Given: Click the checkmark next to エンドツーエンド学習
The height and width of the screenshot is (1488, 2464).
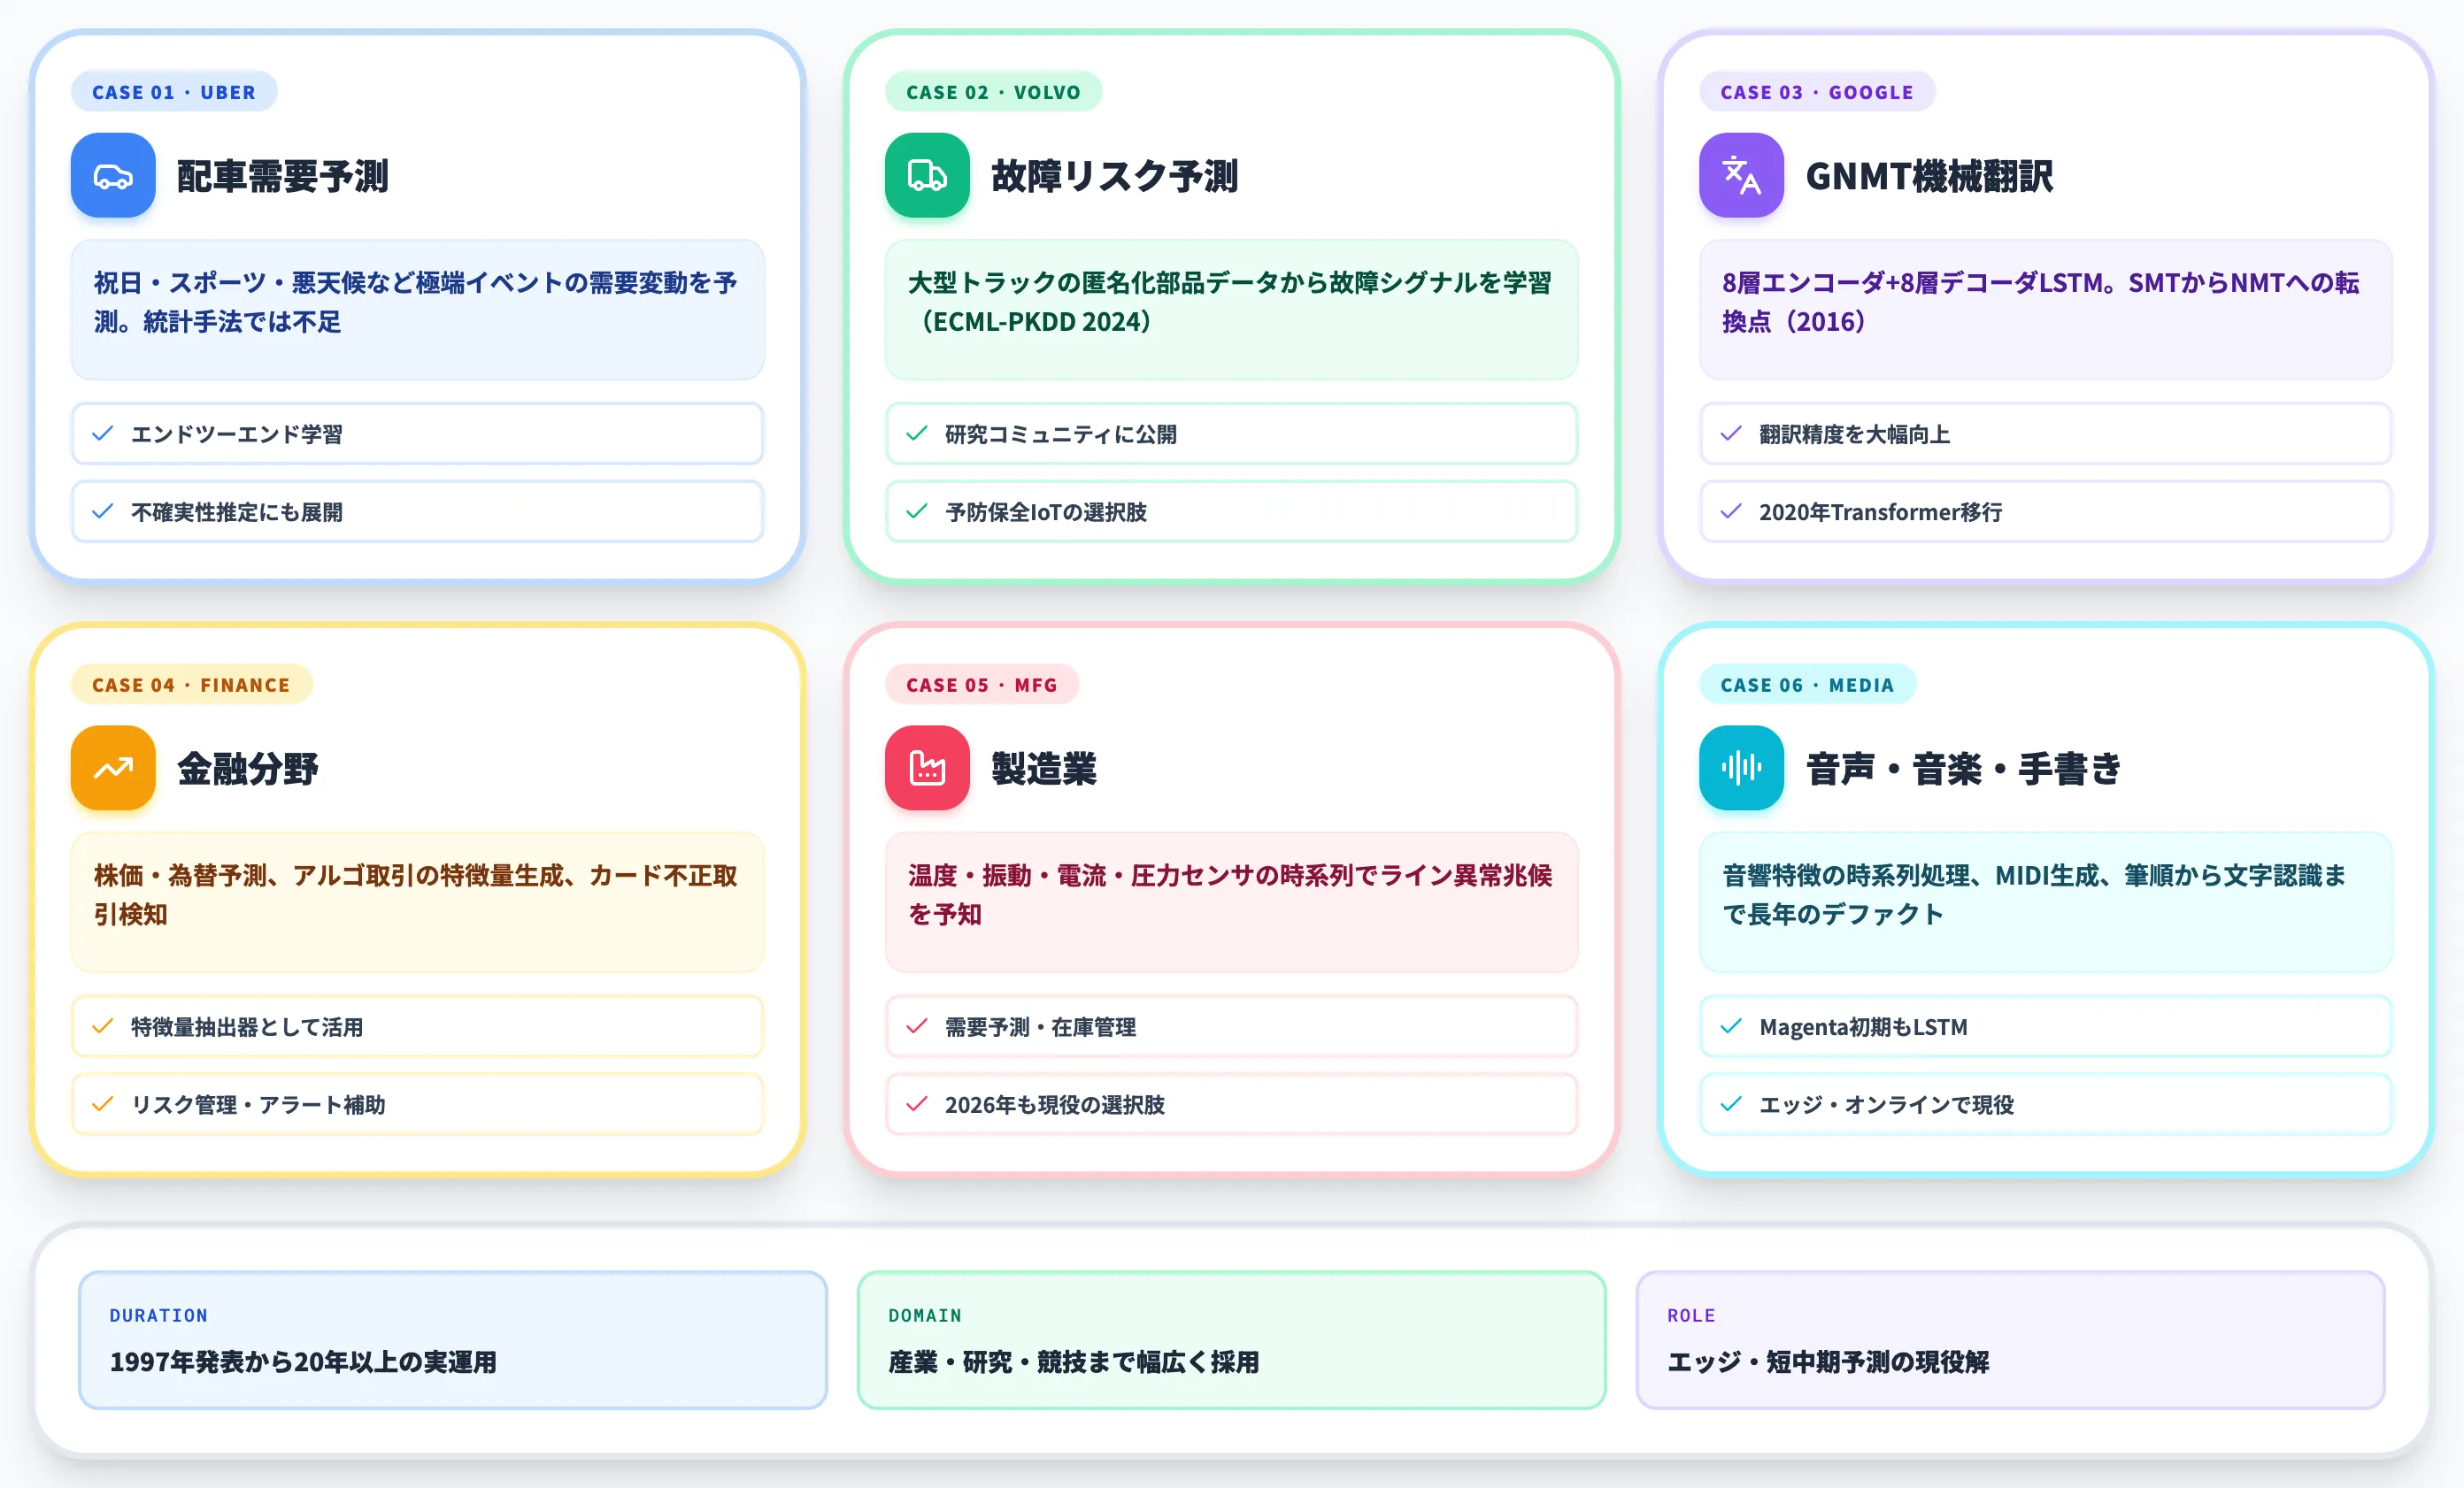Looking at the screenshot, I should [102, 433].
